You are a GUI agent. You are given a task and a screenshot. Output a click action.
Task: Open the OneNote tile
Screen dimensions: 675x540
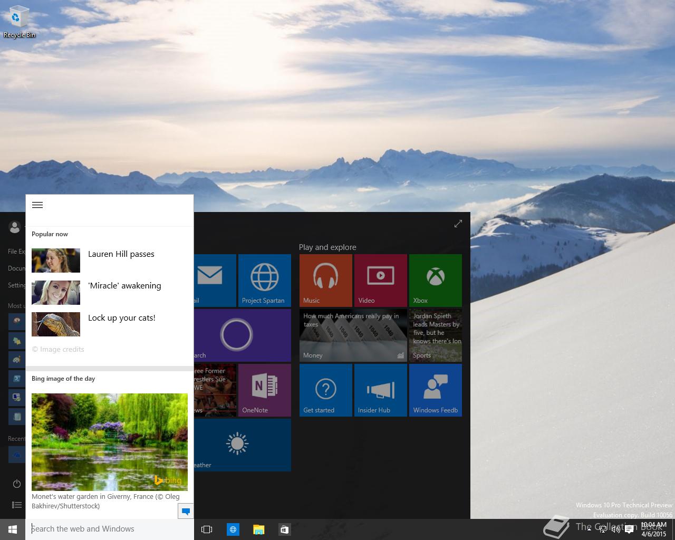click(x=265, y=390)
